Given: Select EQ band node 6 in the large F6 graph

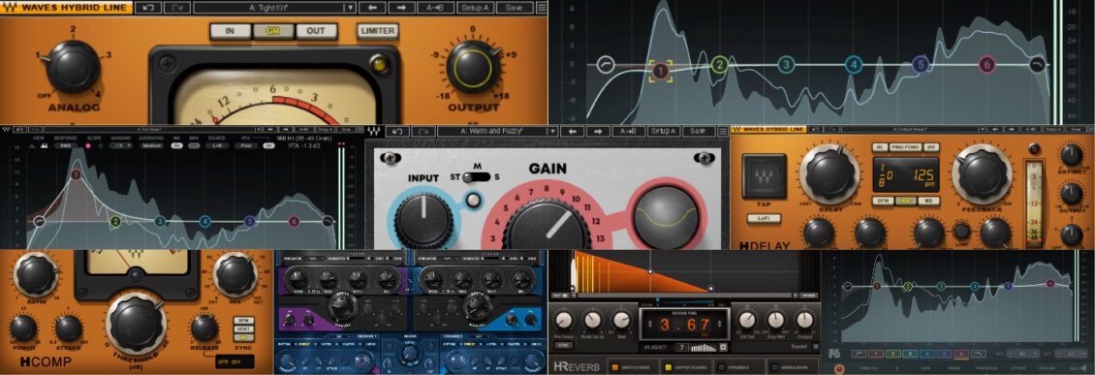Looking at the screenshot, I should 986,65.
